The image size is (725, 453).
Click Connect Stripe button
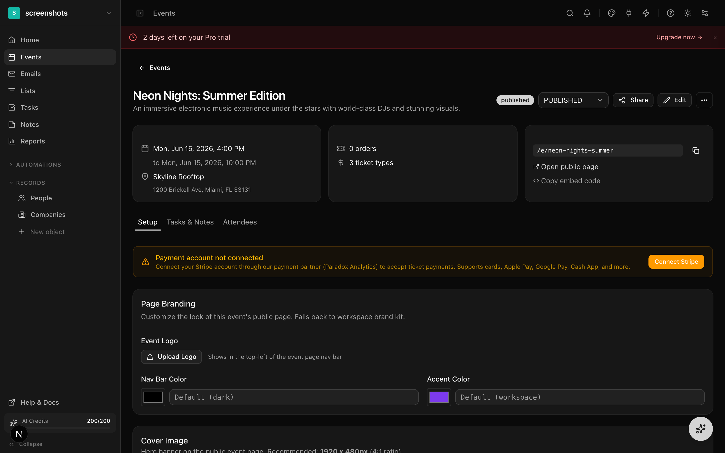[x=676, y=261]
